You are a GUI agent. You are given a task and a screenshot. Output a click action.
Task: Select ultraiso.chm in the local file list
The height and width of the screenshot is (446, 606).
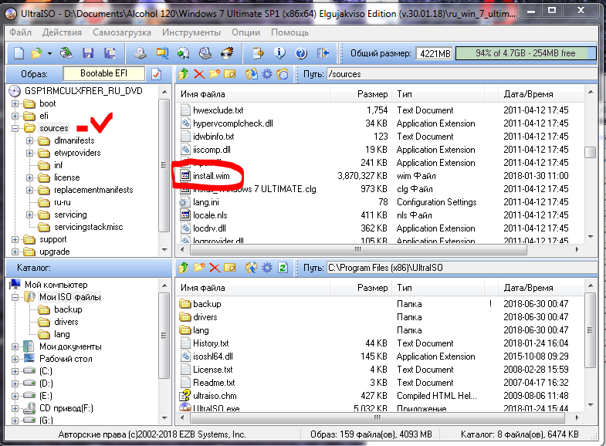pos(215,396)
